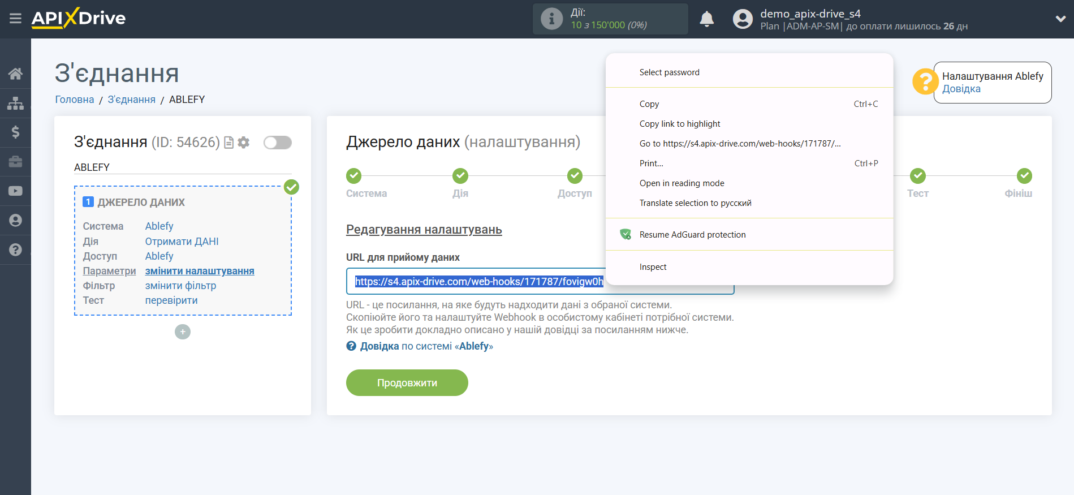Image resolution: width=1074 pixels, height=495 pixels.
Task: Open the help question sidebar icon
Action: (x=15, y=249)
